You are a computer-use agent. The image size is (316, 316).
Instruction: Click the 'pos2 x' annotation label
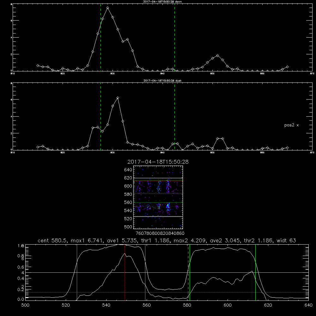point(291,125)
